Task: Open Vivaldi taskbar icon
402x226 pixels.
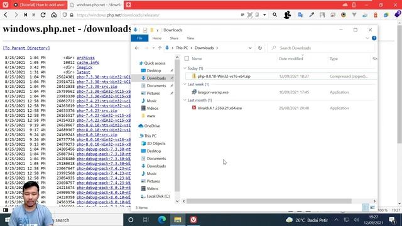Action: click(x=193, y=220)
